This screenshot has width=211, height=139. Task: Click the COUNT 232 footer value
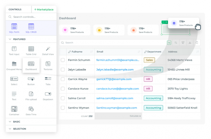pyautogui.click(x=87, y=116)
